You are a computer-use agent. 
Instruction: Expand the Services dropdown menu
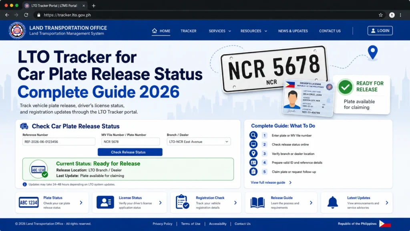click(x=220, y=31)
